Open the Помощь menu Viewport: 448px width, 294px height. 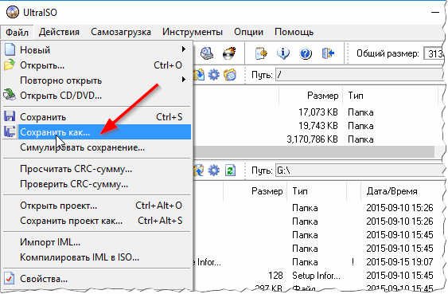(294, 32)
